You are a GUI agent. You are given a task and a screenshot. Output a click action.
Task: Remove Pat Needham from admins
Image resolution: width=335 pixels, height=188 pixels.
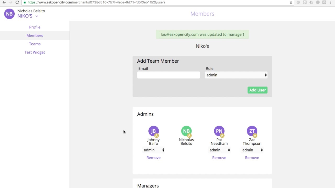pos(219,158)
